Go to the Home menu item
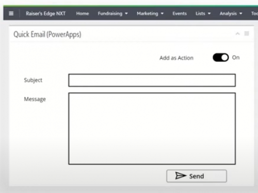This screenshot has width=258, height=193. [83, 13]
